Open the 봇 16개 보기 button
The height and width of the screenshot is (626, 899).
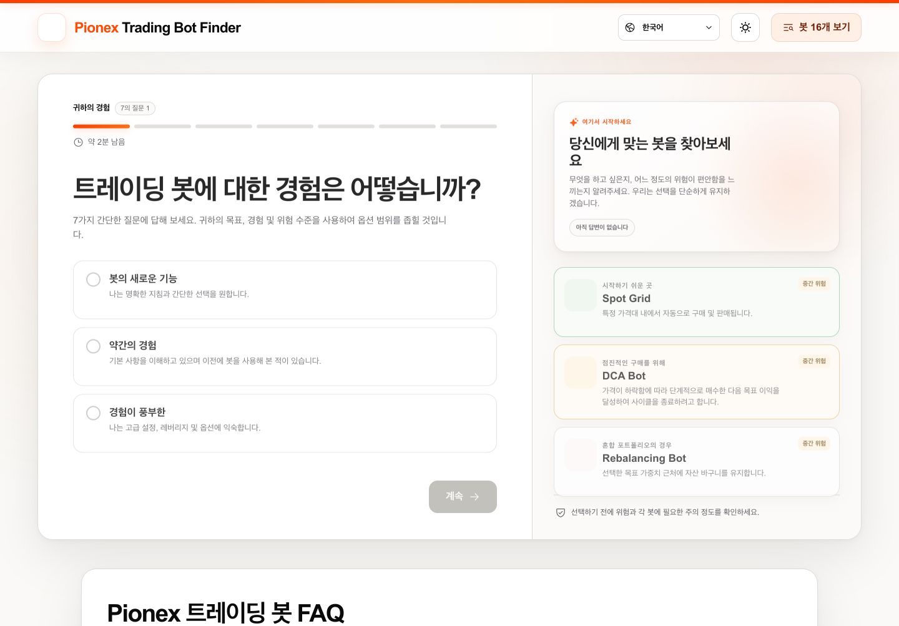coord(816,27)
